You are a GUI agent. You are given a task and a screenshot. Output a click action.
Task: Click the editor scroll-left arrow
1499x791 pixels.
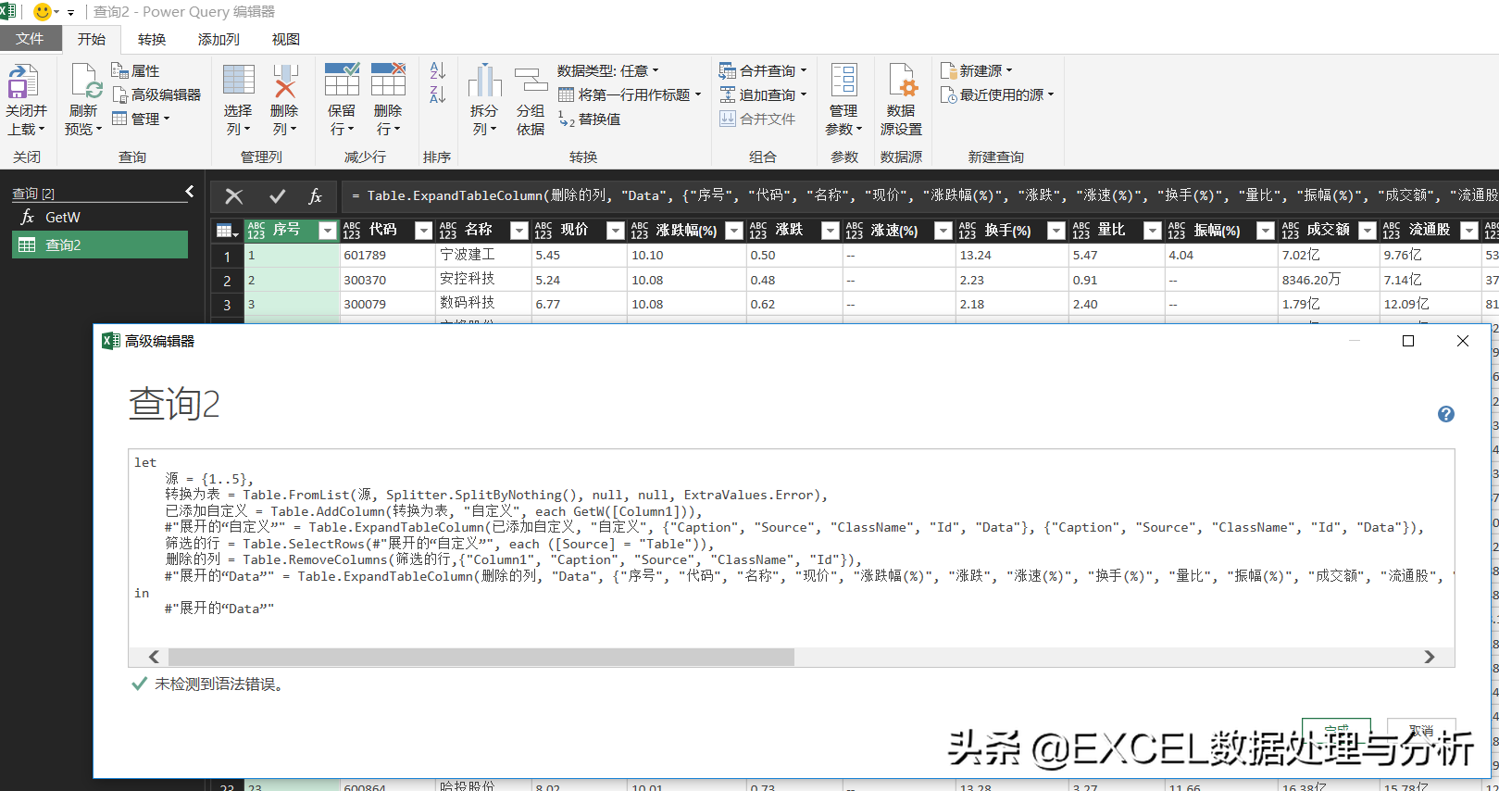click(154, 657)
